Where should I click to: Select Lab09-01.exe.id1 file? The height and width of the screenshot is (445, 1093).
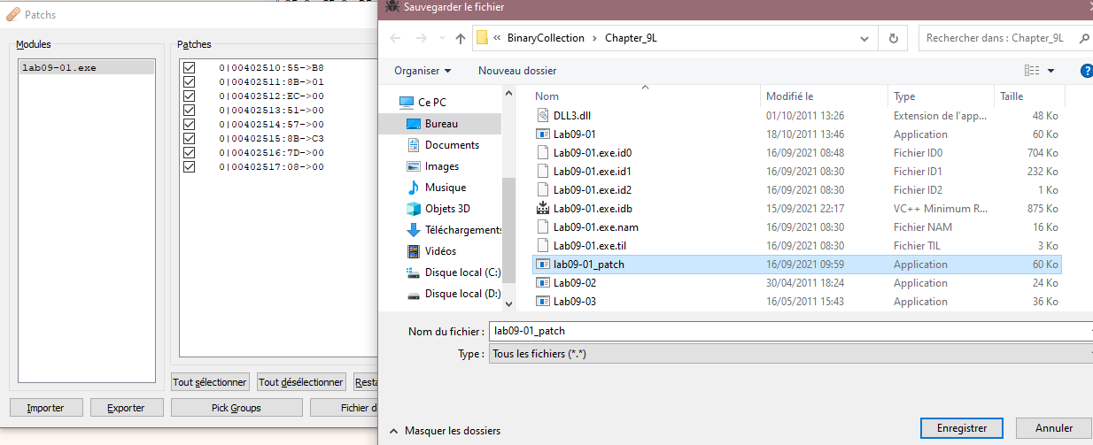click(x=797, y=172)
